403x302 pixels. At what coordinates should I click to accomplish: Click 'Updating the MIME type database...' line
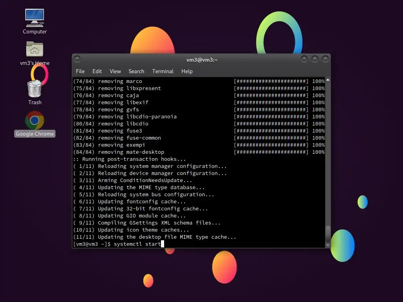[139, 188]
